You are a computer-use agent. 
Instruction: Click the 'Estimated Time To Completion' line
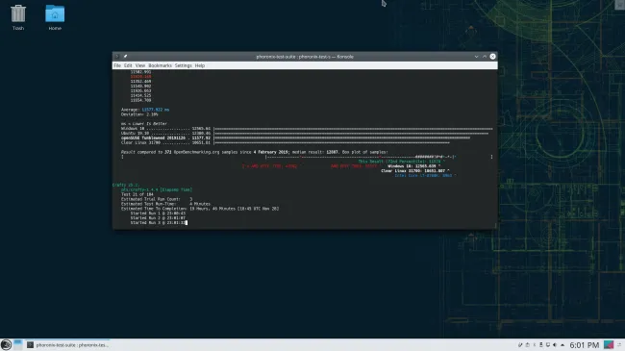tap(200, 209)
